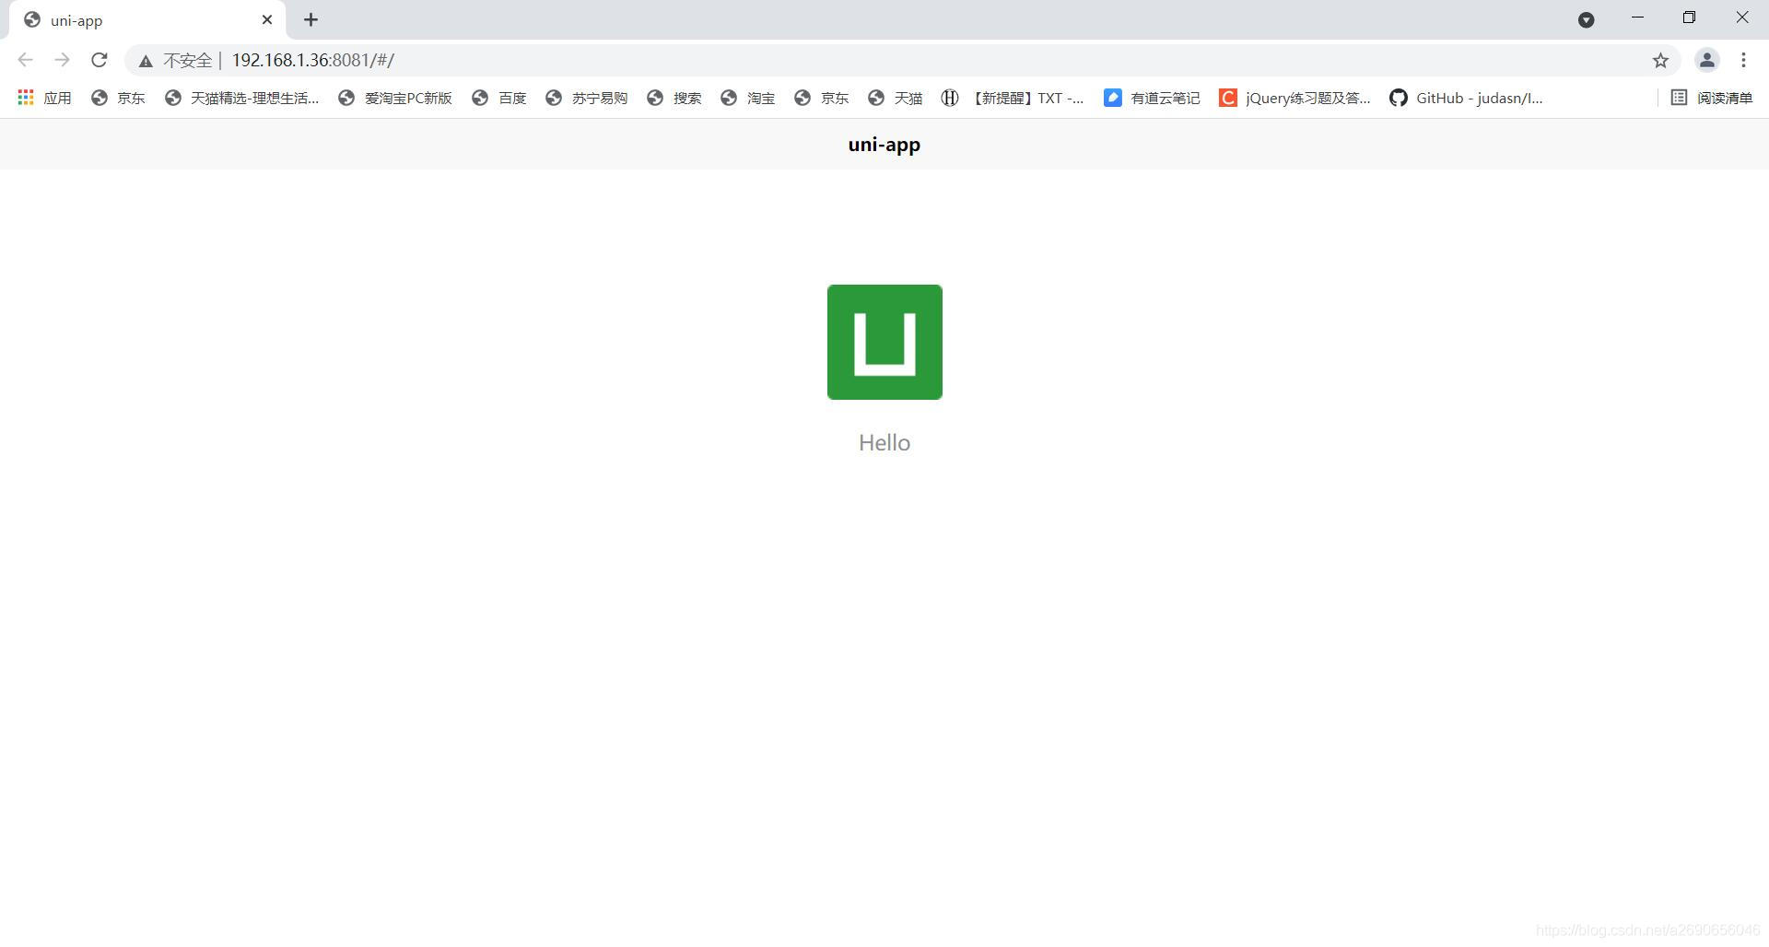Close the uni-app tab
Viewport: 1769px width, 947px height.
[x=267, y=19]
